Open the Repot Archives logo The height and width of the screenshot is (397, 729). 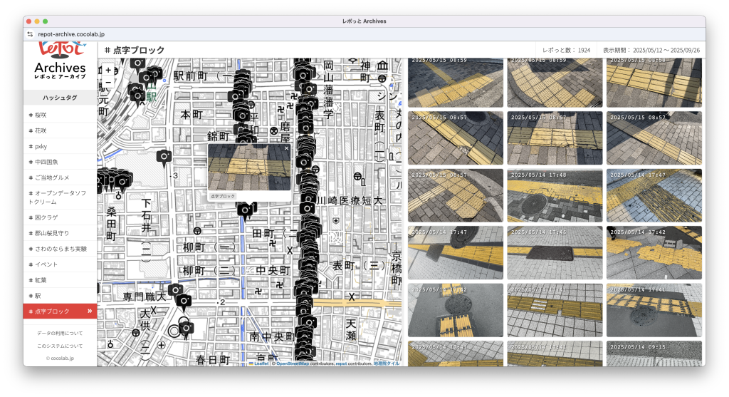(x=60, y=61)
